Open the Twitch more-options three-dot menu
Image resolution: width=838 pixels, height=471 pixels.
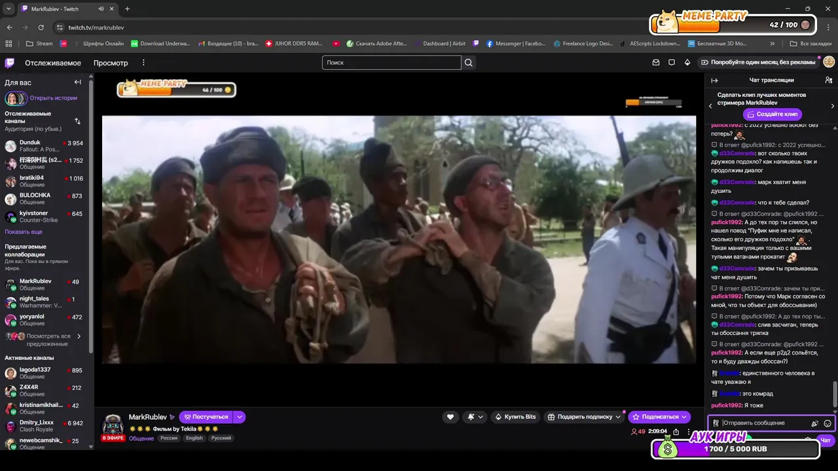(x=143, y=63)
